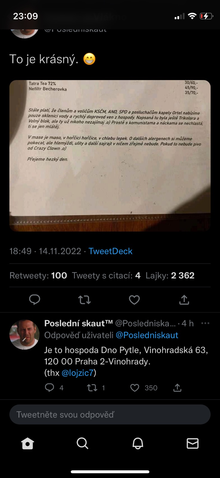
Task: Open more options on the reply tweet
Action: point(205,323)
